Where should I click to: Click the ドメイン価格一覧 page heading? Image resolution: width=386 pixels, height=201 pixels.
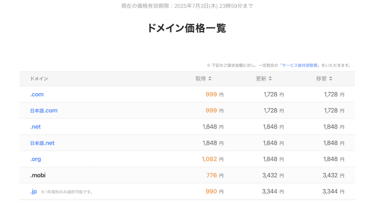pos(186,28)
